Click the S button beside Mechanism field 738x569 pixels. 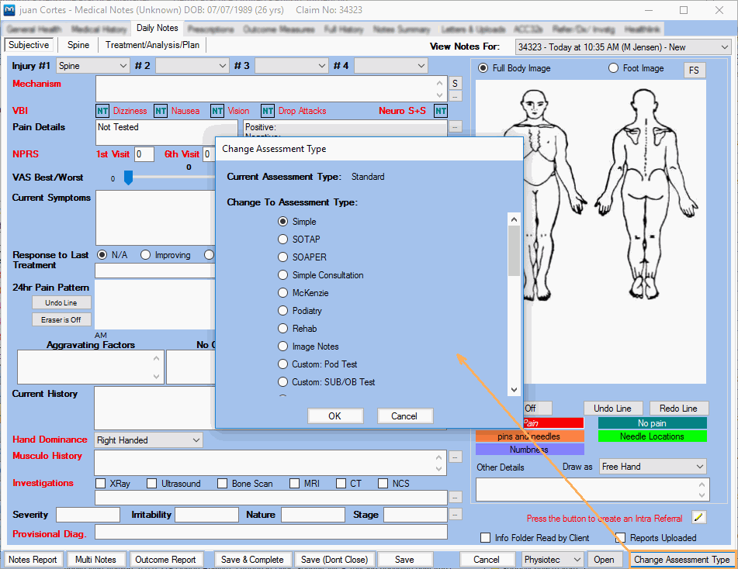[456, 83]
